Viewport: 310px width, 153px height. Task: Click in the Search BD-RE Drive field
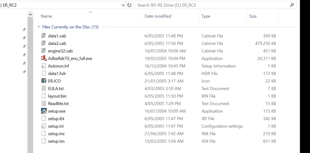[210, 5]
